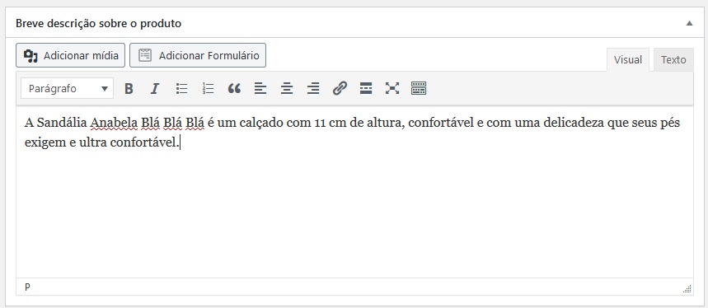Align text to the right
Viewport: 708px width, 308px height.
313,88
